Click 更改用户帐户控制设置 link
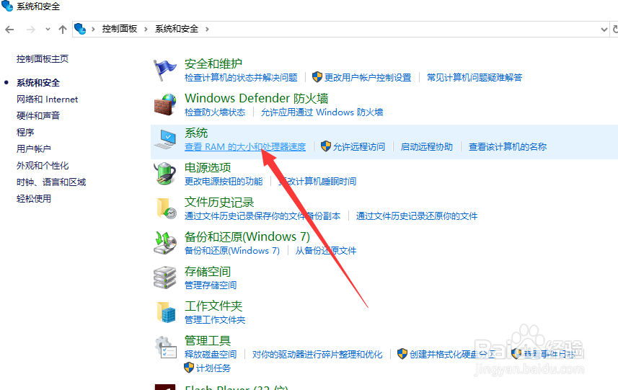 click(367, 78)
